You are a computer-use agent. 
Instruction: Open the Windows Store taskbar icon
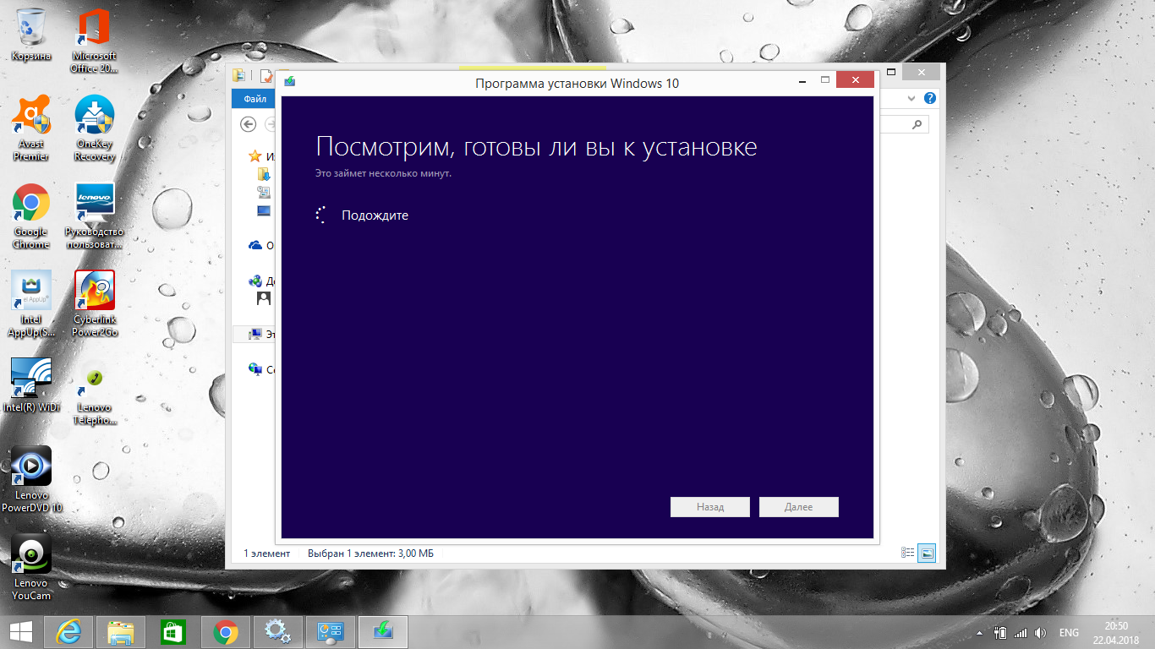tap(172, 631)
